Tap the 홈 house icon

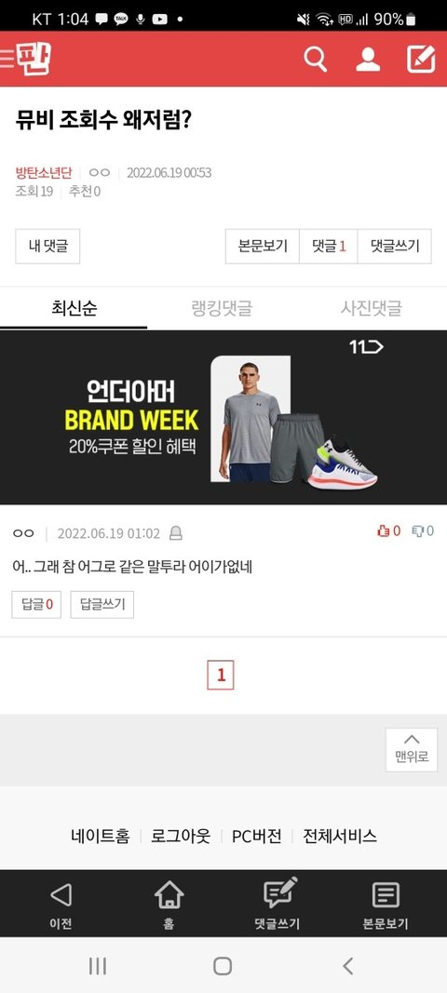tap(169, 895)
